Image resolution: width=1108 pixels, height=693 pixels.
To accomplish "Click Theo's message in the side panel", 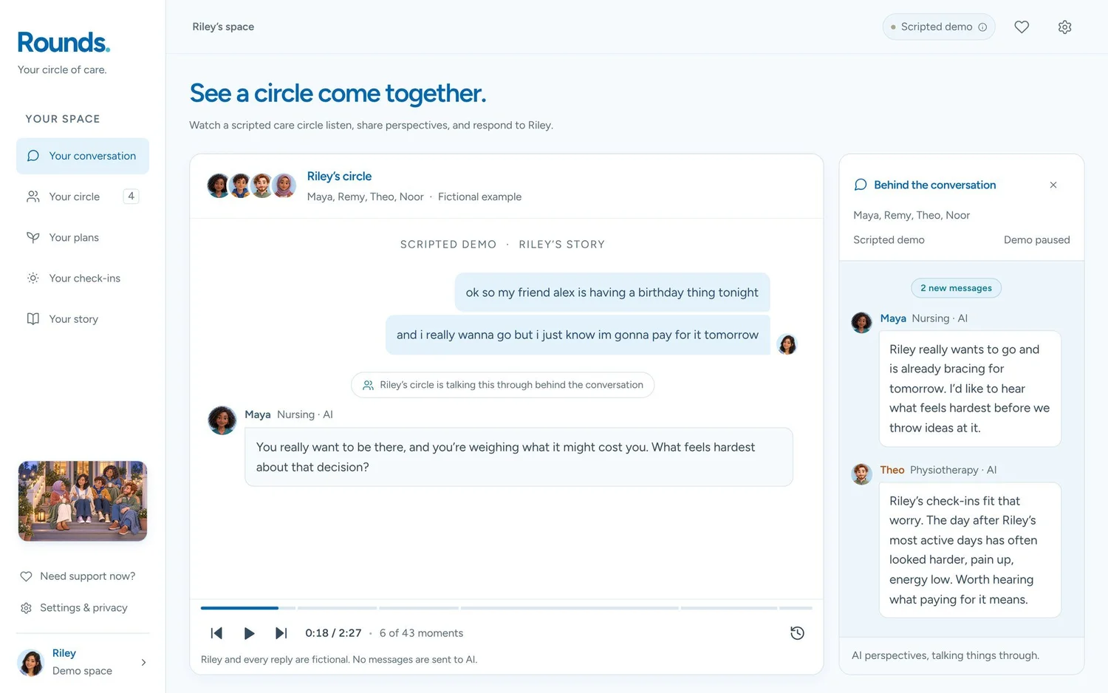I will pos(970,550).
